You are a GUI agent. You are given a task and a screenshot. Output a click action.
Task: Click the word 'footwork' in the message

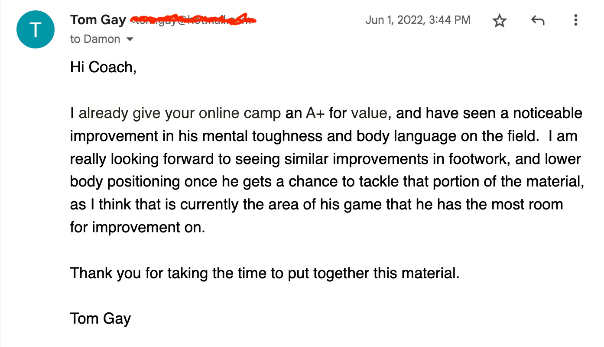pyautogui.click(x=463, y=159)
